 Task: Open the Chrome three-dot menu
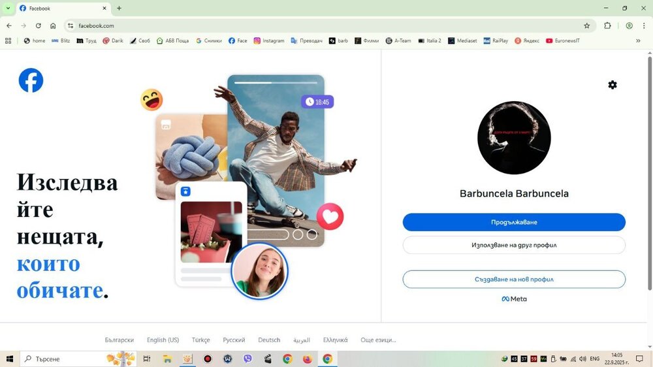coord(644,26)
